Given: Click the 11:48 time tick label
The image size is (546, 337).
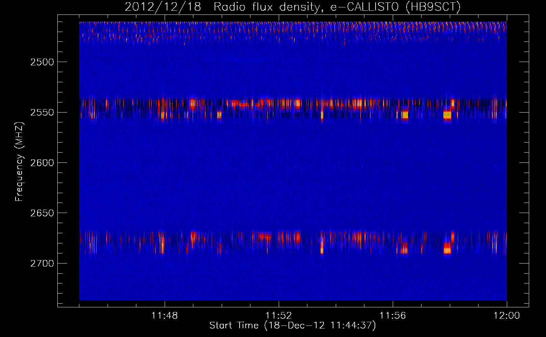Looking at the screenshot, I should [x=165, y=316].
